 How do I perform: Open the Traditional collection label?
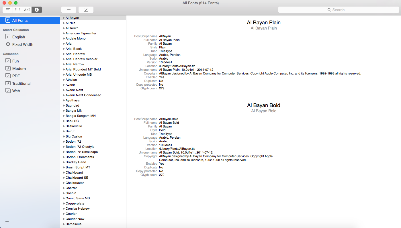21,83
